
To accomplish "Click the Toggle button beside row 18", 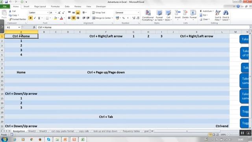I will coord(245,111).
